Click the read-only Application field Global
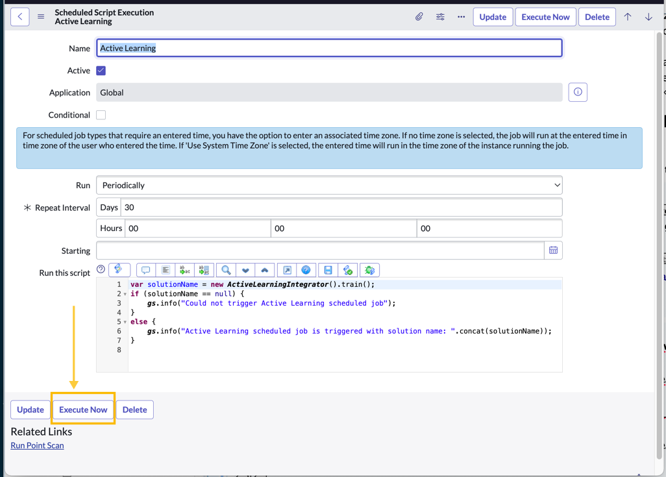Viewport: 666px width, 477px height. pyautogui.click(x=329, y=92)
